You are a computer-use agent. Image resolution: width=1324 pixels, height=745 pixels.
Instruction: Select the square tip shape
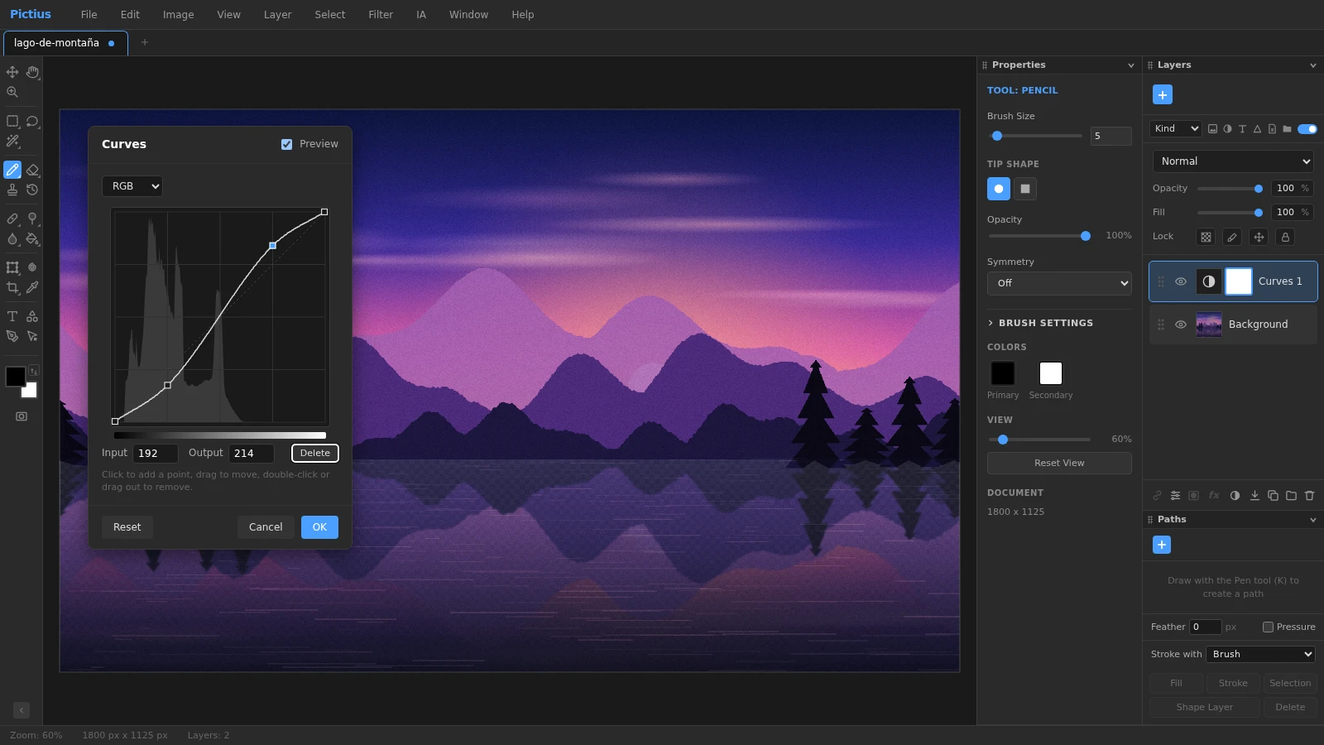[1025, 189]
